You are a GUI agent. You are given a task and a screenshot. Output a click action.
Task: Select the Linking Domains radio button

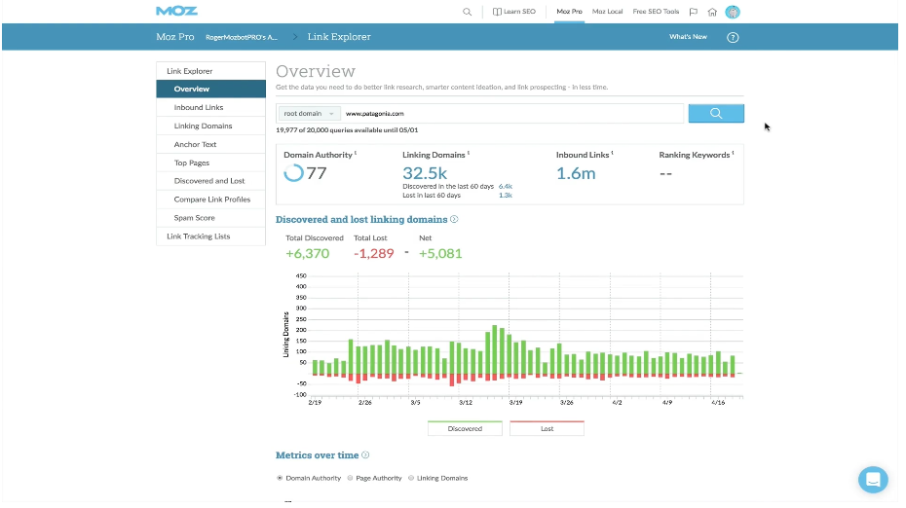411,478
